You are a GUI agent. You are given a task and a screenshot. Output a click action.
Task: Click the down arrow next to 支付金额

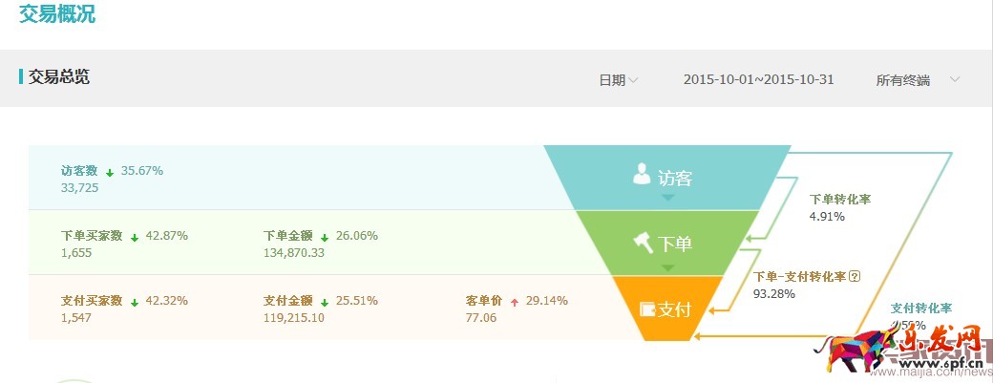click(x=325, y=302)
